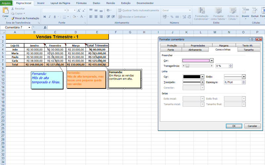Screen dimensions: 265x165
Task: Click OK in Formatar comentário dialog
Action: [x=234, y=126]
